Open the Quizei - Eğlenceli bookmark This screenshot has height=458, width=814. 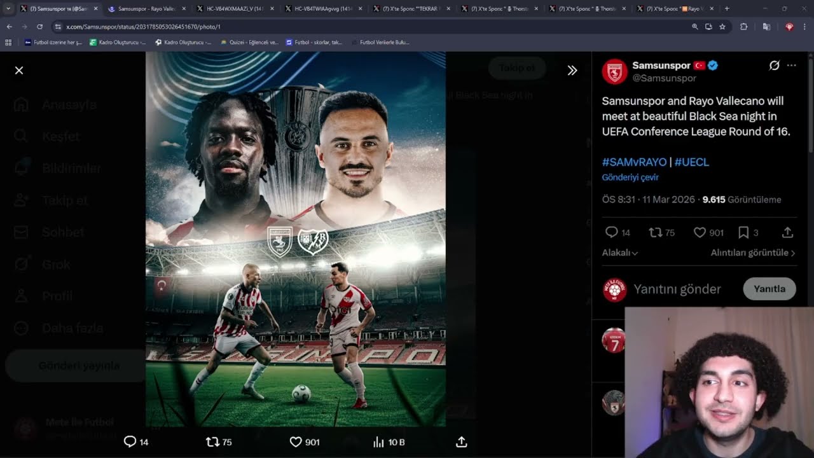[x=249, y=43]
